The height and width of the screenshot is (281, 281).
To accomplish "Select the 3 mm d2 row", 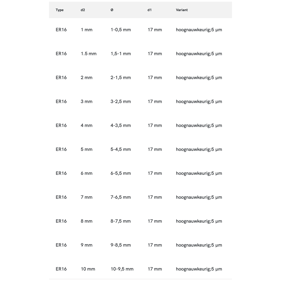I will click(x=87, y=101).
